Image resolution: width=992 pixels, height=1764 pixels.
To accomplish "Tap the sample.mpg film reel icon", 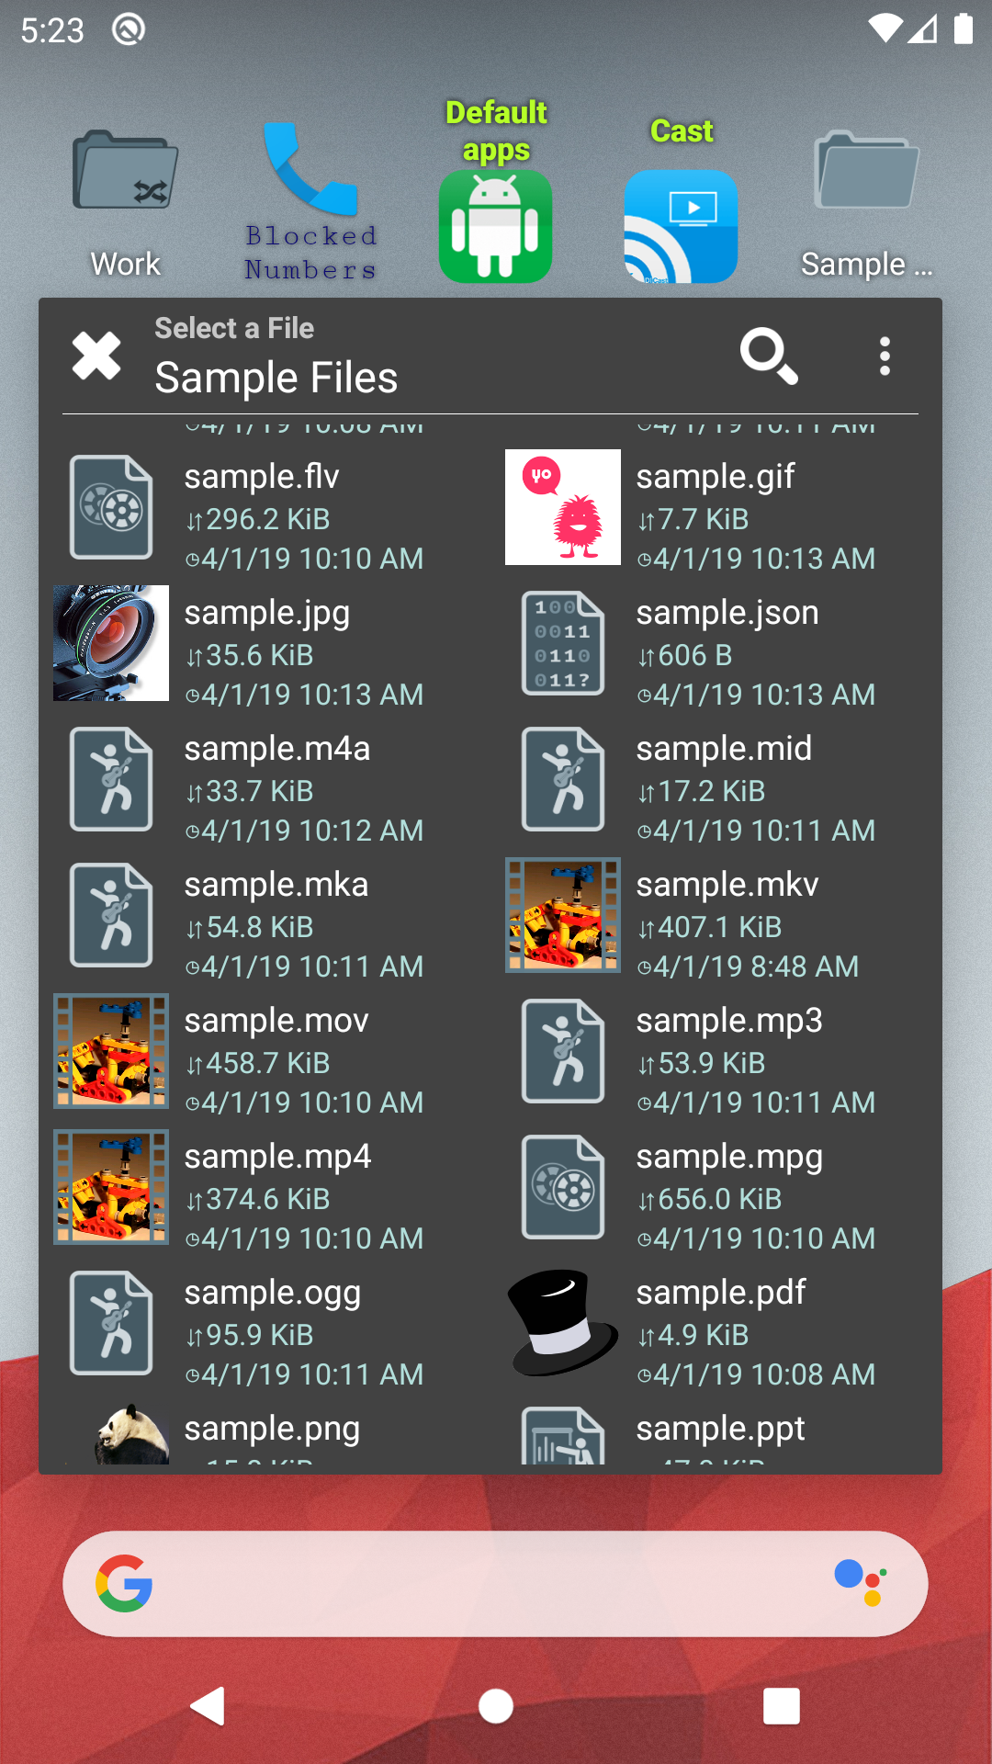I will coord(563,1187).
